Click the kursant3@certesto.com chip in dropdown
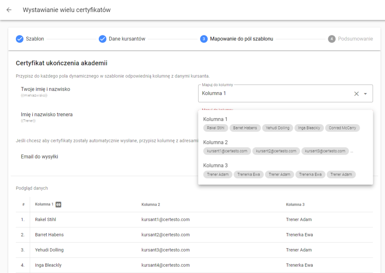The height and width of the screenshot is (273, 385). [325, 151]
